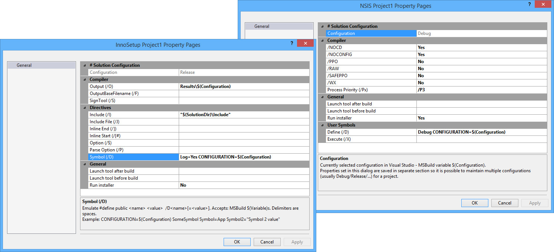Click the help question mark in NSIS dialog
This screenshot has width=554, height=252.
[529, 4]
